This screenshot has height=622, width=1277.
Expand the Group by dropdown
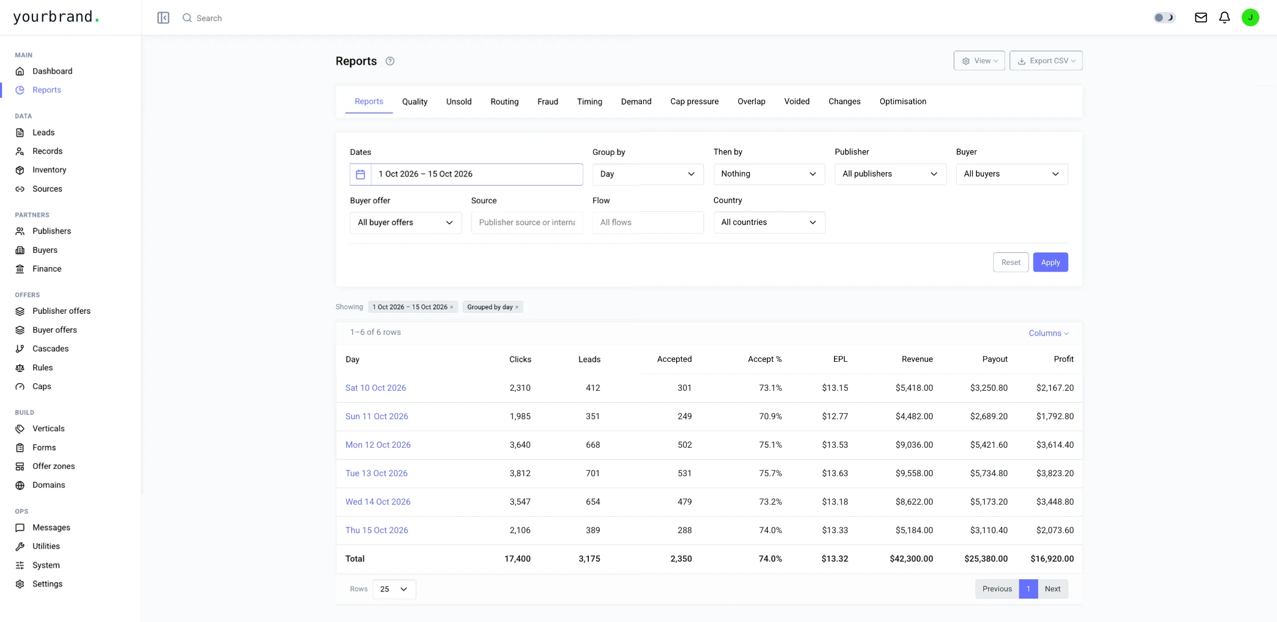pos(648,174)
